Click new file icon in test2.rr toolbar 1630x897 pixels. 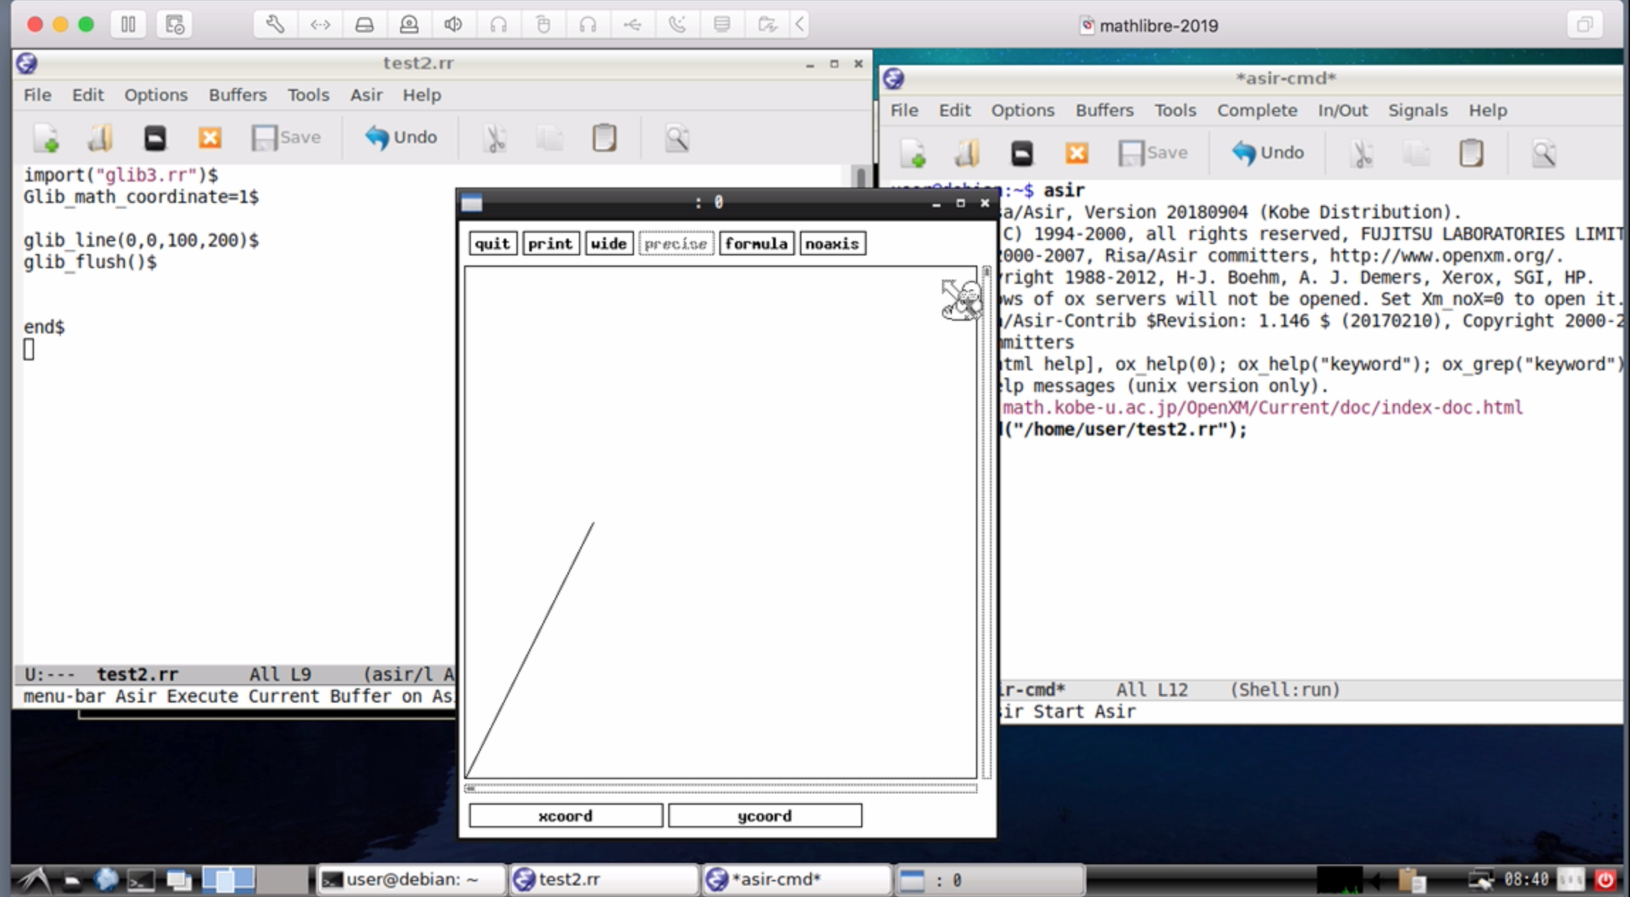click(47, 138)
